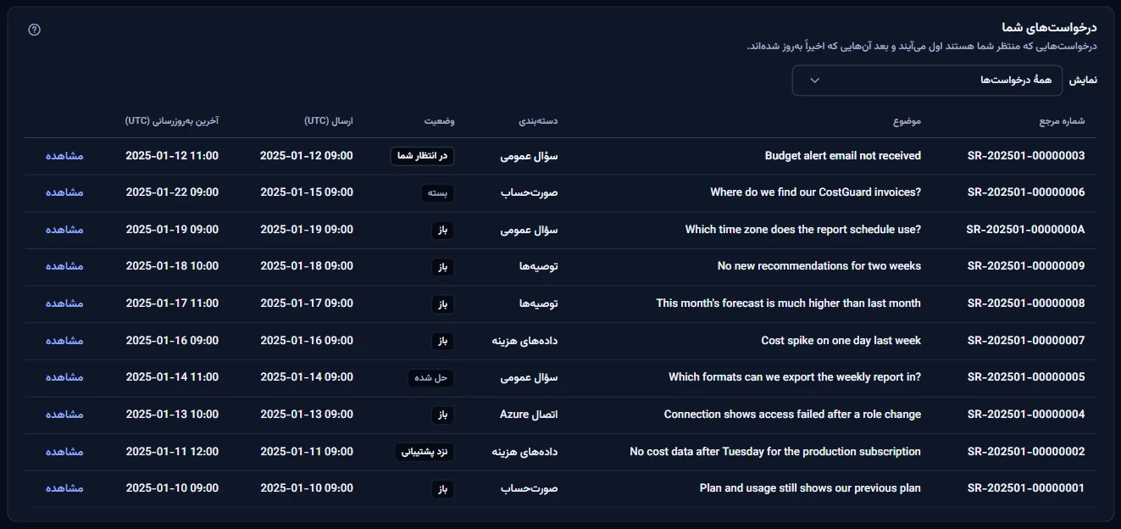This screenshot has height=529, width=1121.
Task: Click باز status badge for SR-202501-0000000A
Action: [443, 230]
